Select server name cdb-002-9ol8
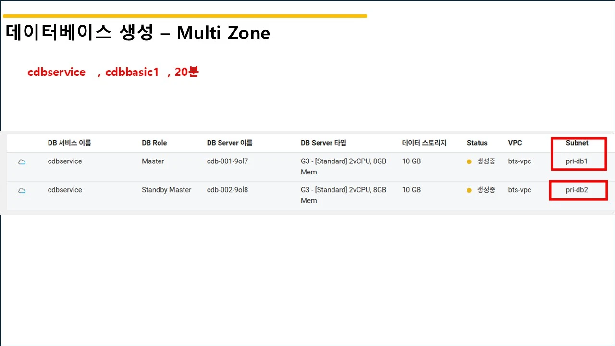 [228, 190]
